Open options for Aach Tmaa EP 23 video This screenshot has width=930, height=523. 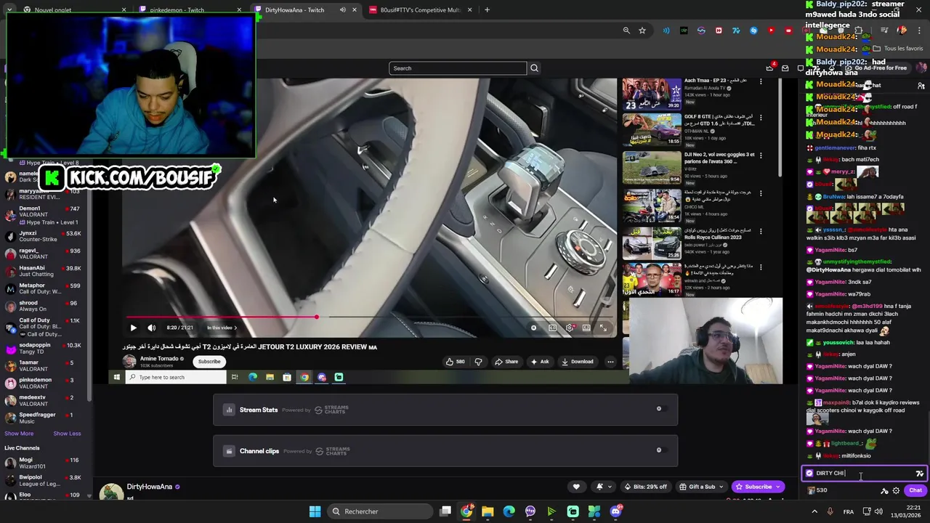tap(761, 81)
